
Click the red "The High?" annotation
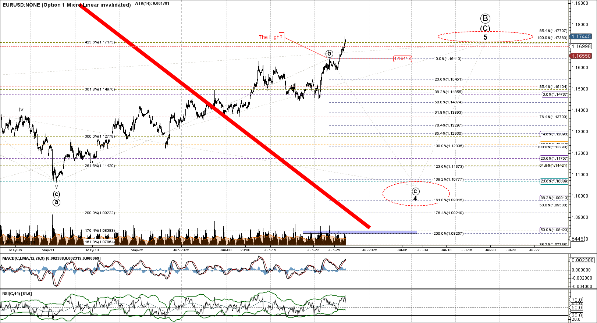(x=270, y=37)
